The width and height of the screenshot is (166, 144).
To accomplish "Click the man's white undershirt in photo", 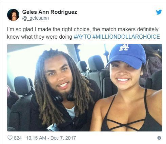I will 71,113.
